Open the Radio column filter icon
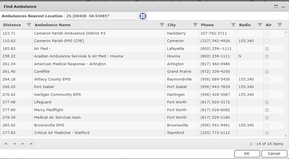The image size is (289, 159). click(x=260, y=25)
